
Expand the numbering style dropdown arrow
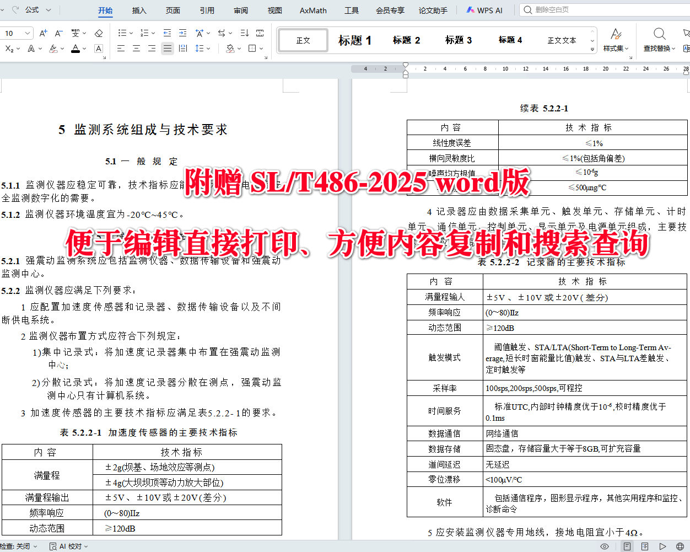153,33
